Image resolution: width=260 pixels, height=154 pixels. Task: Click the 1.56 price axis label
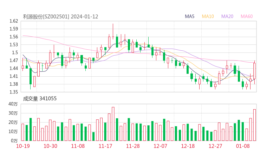tap(14, 37)
